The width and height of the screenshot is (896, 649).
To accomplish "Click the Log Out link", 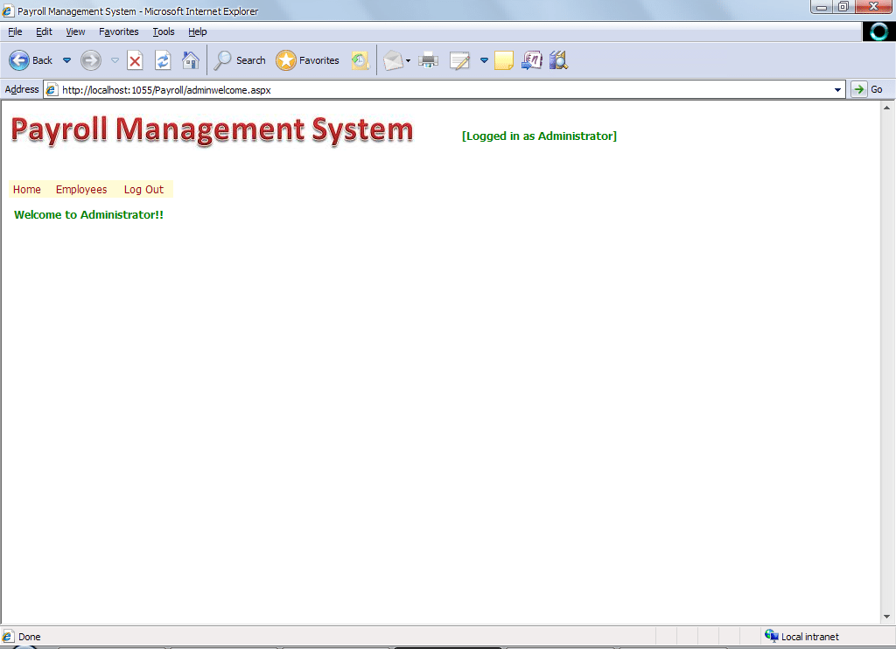I will coord(143,190).
